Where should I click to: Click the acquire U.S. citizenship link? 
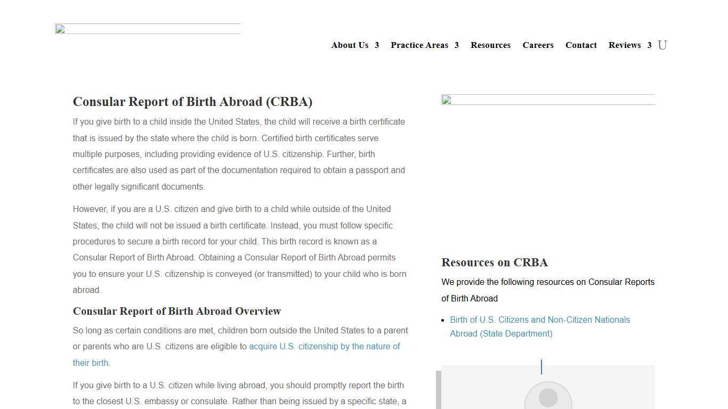pyautogui.click(x=325, y=346)
